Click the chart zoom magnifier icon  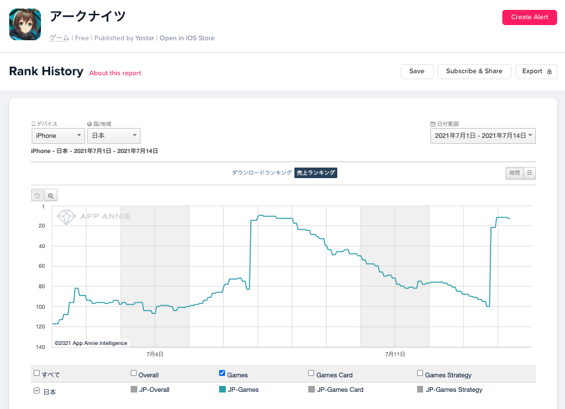(x=51, y=195)
